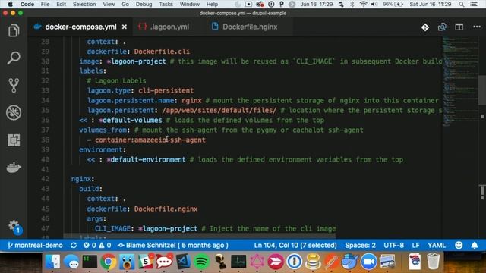Open Visual Studio Code from the Dock

(x=183, y=262)
